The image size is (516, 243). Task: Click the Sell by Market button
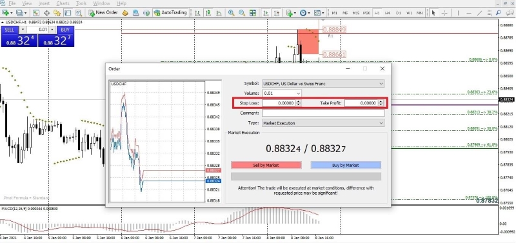pyautogui.click(x=266, y=165)
